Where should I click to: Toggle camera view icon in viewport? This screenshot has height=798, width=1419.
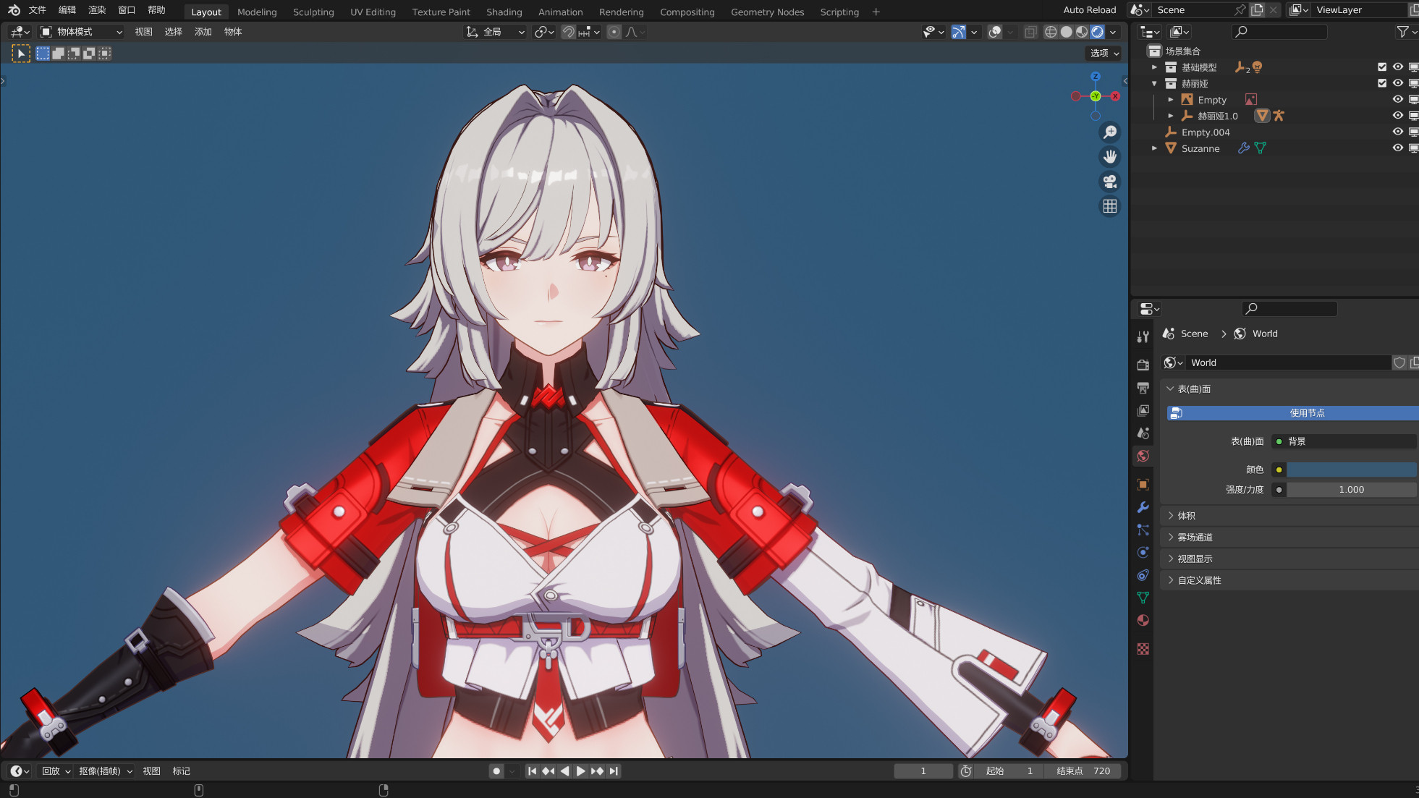(x=1109, y=182)
